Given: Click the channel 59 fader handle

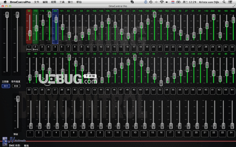Looking at the screenshot, I should click(201, 62).
